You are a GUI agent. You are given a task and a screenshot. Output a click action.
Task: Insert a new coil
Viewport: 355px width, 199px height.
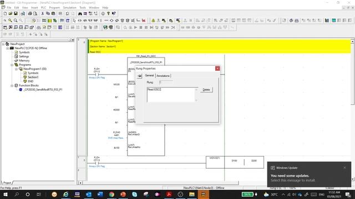tap(111, 20)
